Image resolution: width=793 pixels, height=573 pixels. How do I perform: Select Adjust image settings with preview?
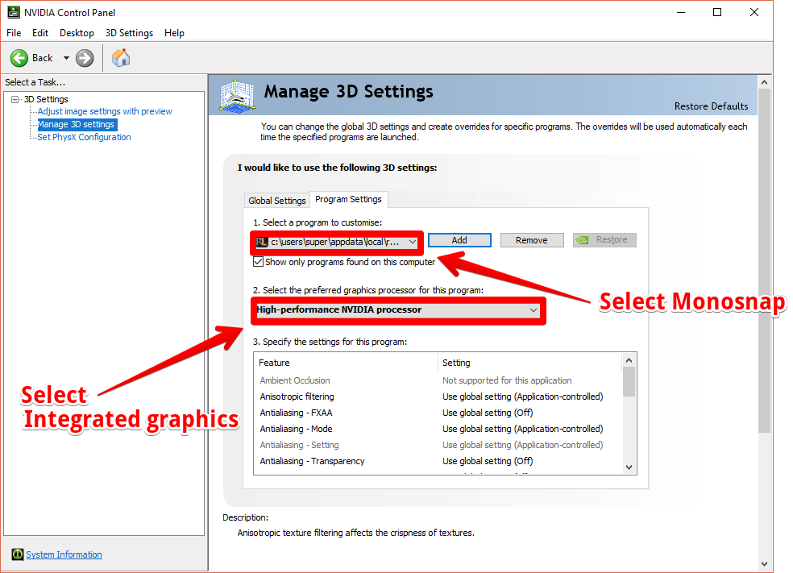105,111
